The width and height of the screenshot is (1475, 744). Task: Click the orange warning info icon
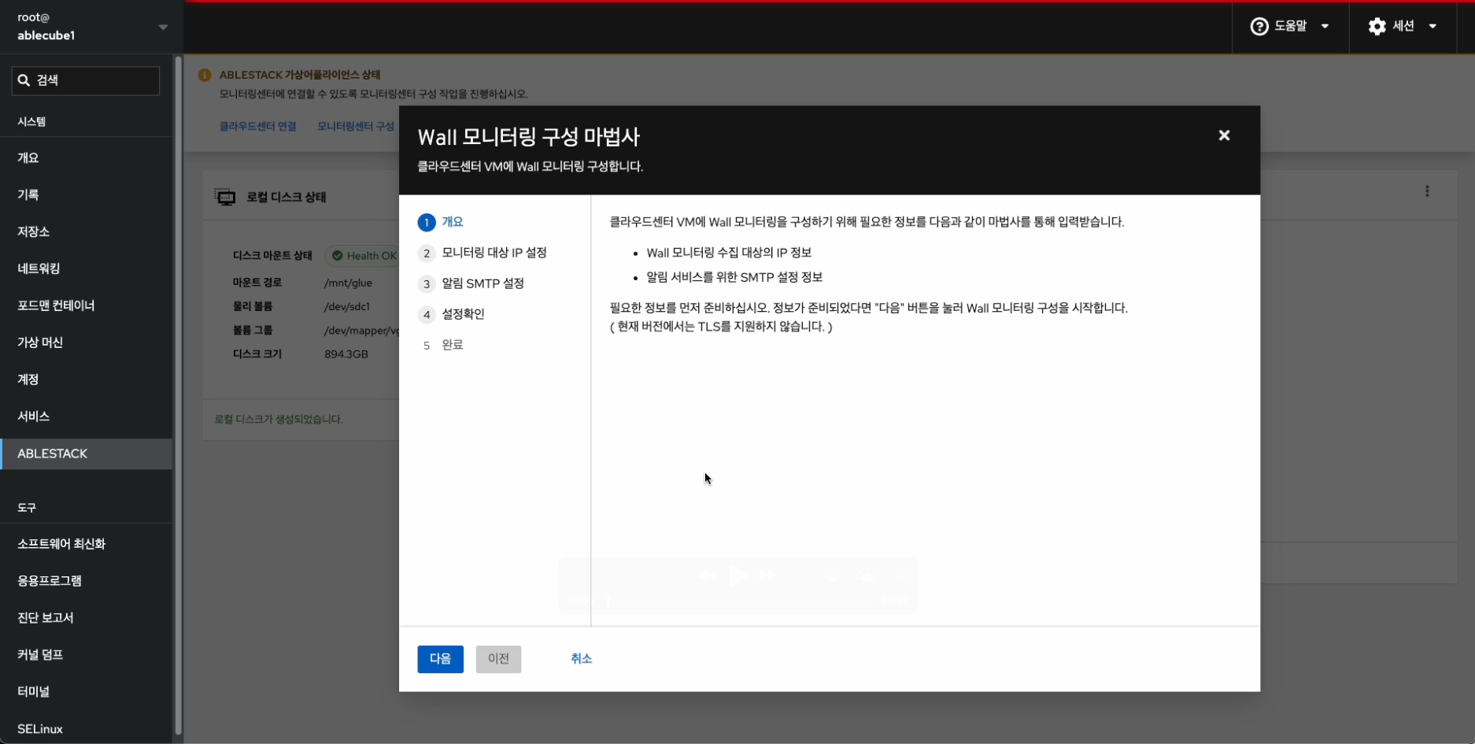[205, 75]
